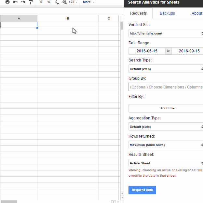This screenshot has height=203, width=203.
Task: Click the Redo arrow icon
Action: point(23,2)
